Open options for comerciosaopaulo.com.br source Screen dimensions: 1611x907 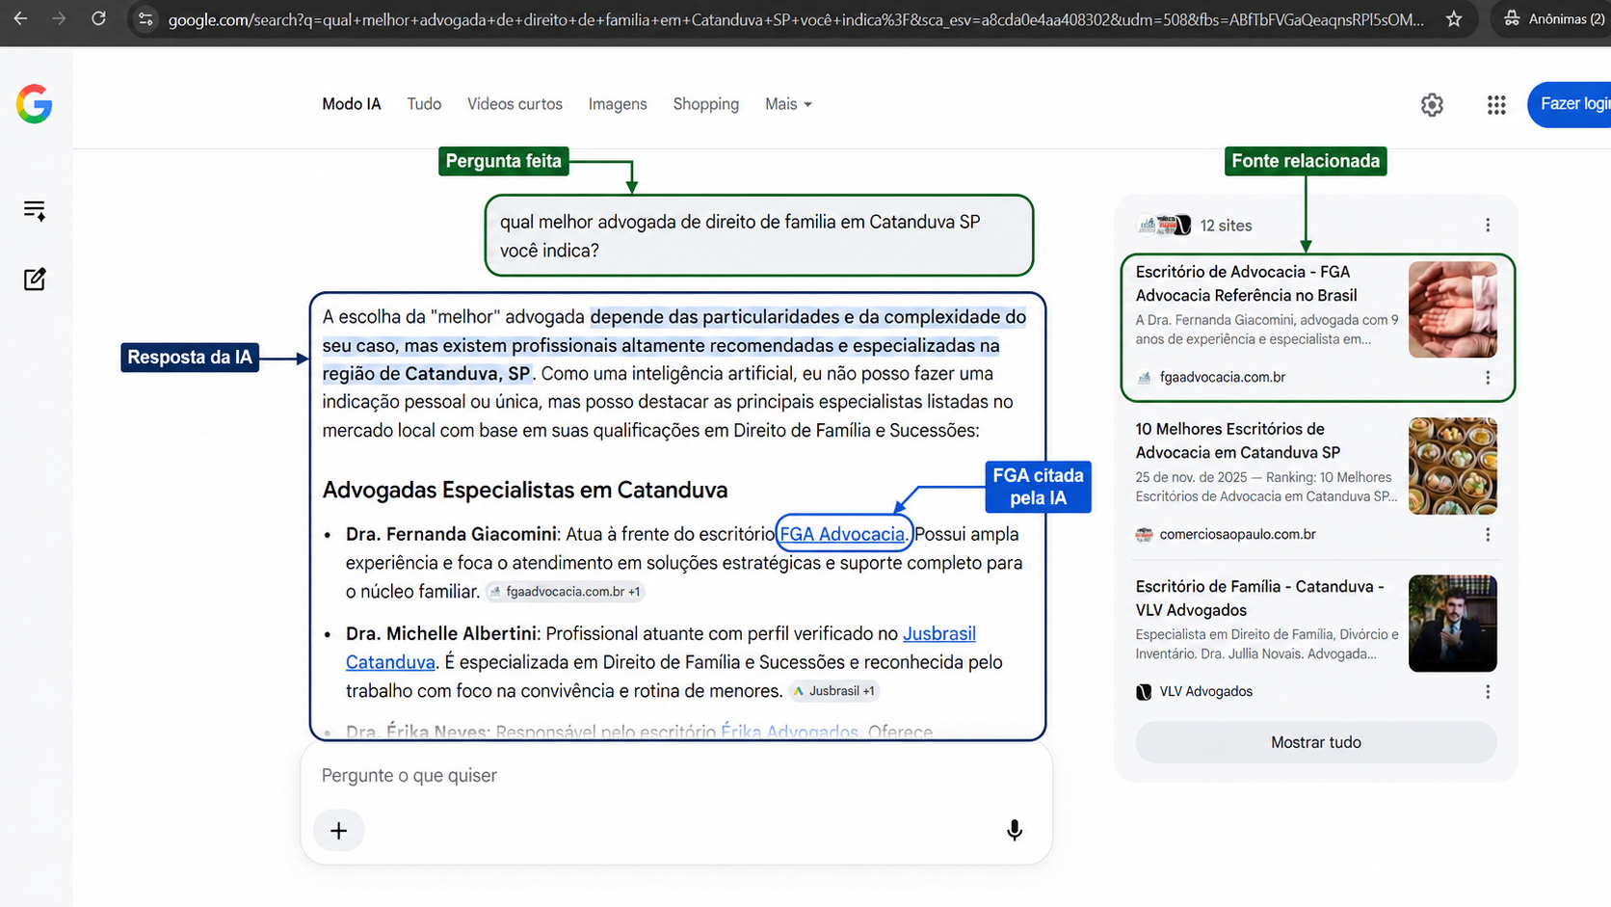coord(1488,535)
